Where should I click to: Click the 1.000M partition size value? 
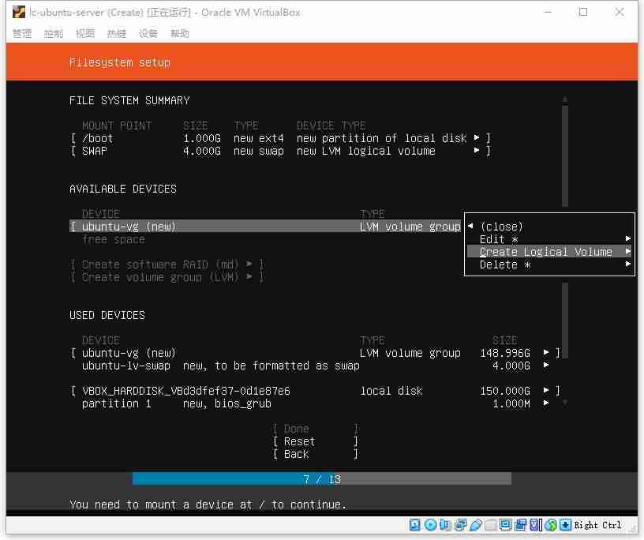(511, 403)
